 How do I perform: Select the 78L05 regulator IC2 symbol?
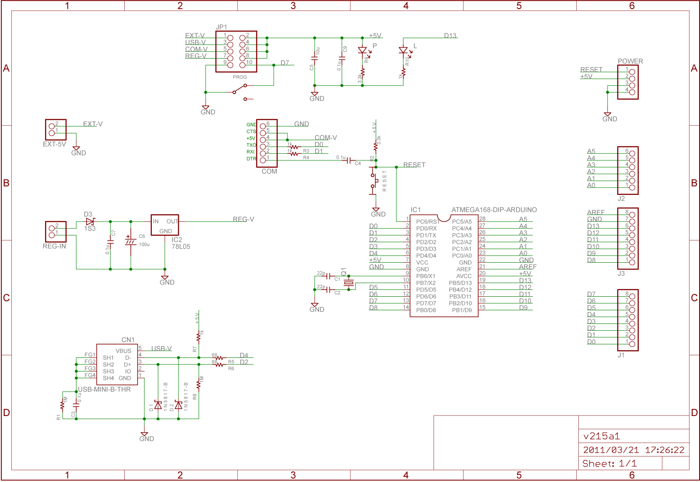point(164,225)
